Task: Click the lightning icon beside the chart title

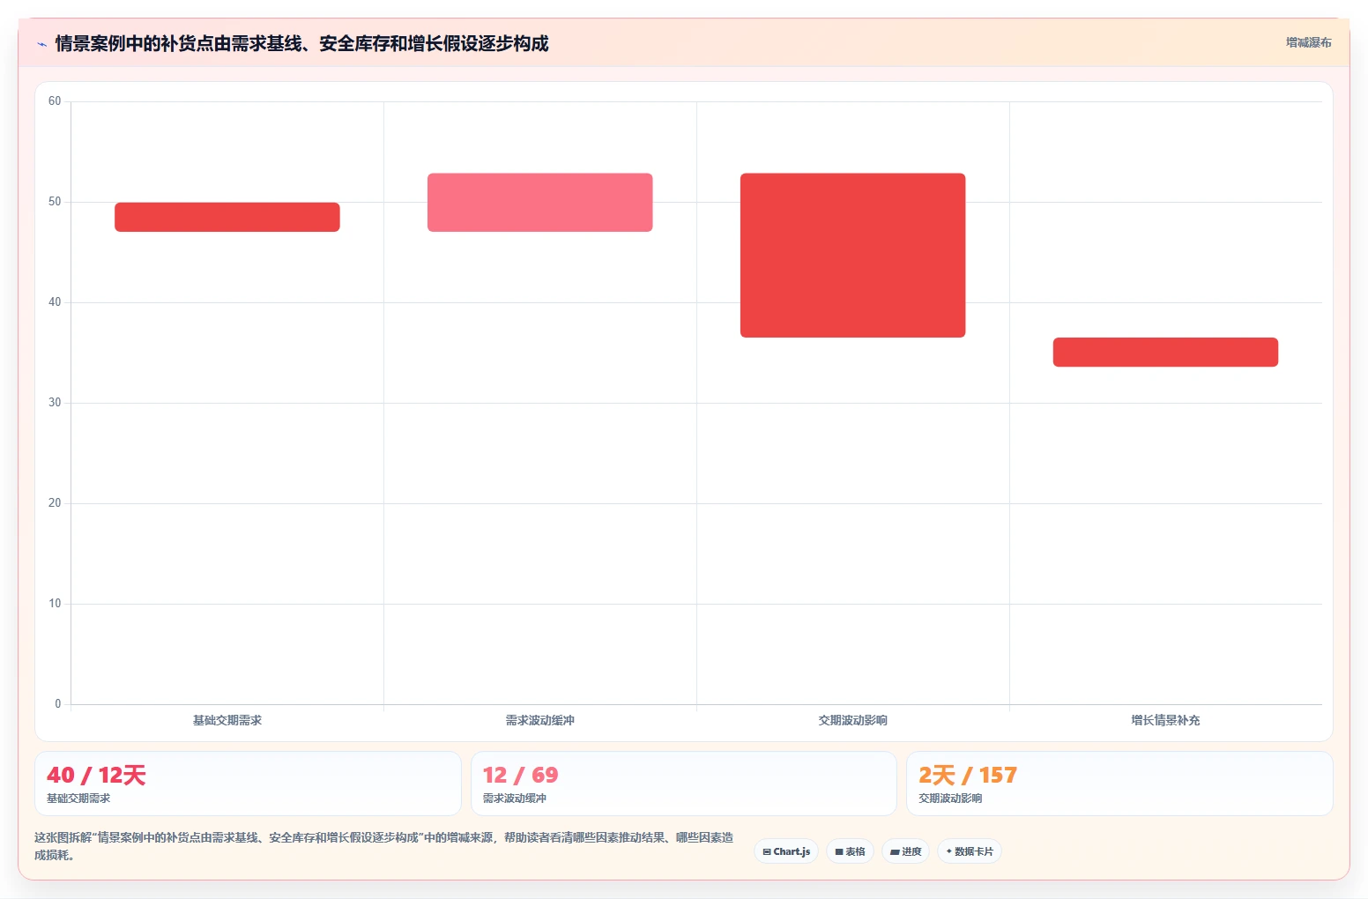Action: 41,44
